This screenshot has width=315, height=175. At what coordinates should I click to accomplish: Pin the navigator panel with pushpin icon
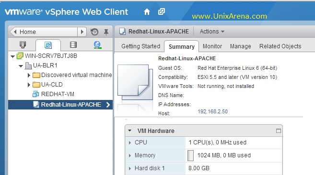(x=106, y=32)
